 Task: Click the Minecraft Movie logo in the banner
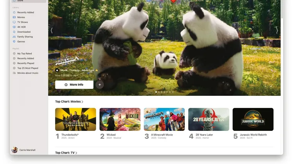click(x=67, y=61)
